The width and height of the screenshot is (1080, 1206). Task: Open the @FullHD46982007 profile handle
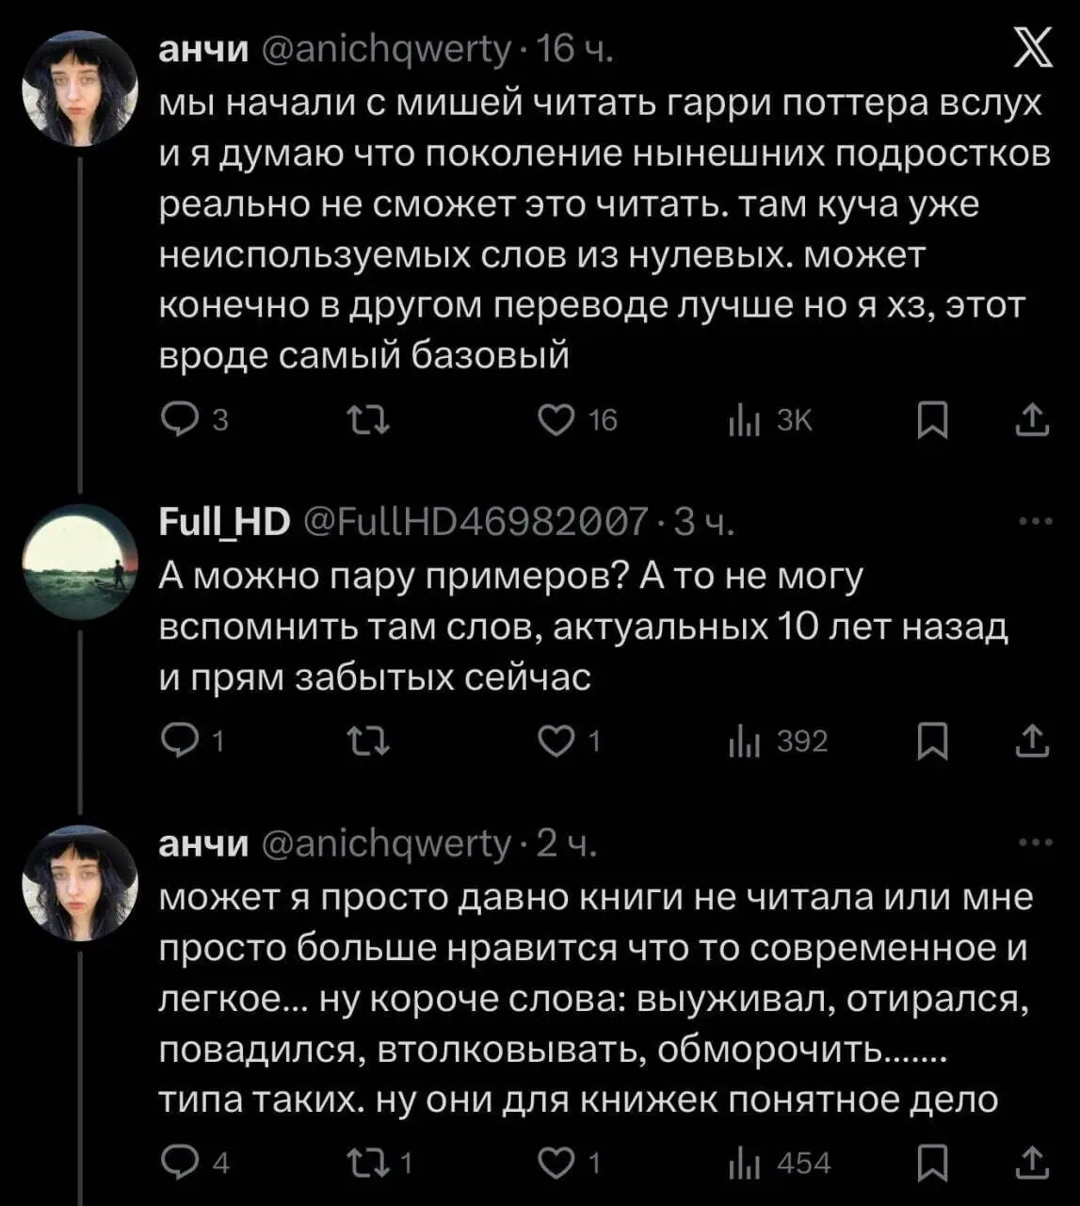pos(476,521)
